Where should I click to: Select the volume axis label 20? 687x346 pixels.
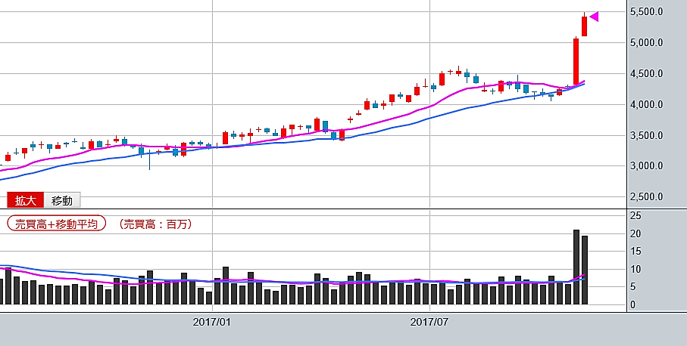(x=635, y=233)
